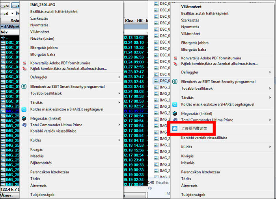Expand Defraggler submenu arrow in Total Commander menu
This screenshot has width=276, height=199.
pos(119,77)
